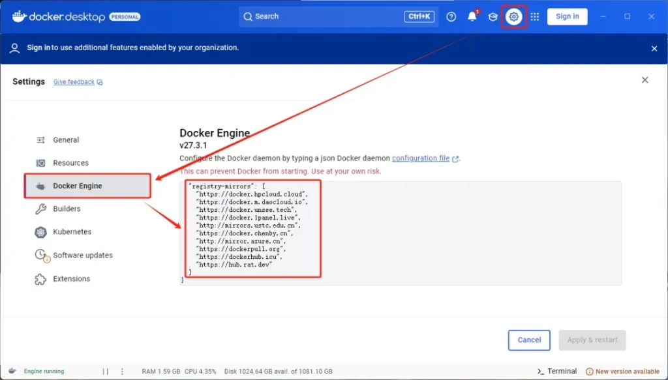668x380 pixels.
Task: Open the Kubernetes settings section
Action: point(72,232)
